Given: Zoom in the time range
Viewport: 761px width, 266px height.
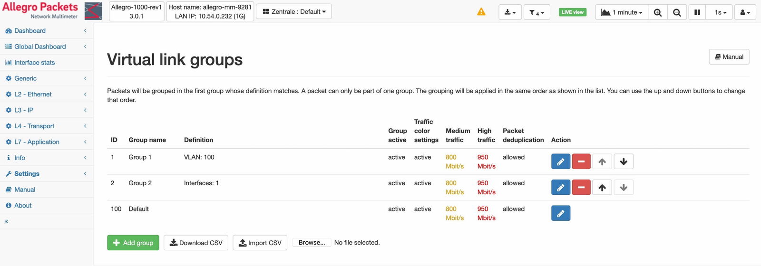Looking at the screenshot, I should (657, 12).
